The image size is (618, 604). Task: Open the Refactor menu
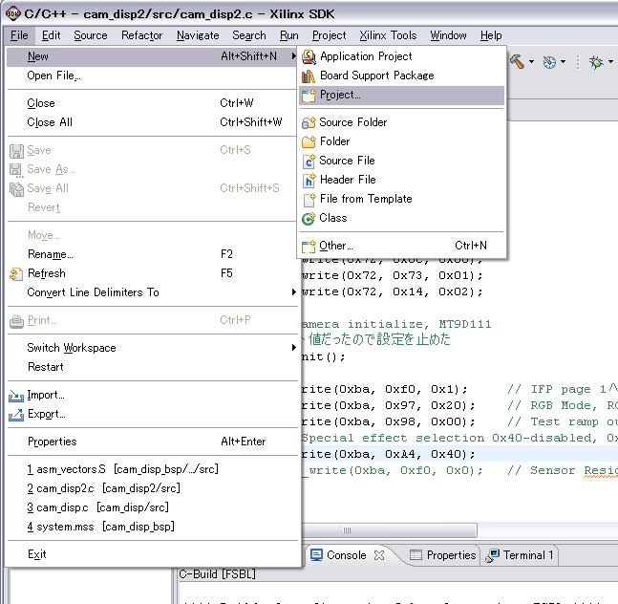pos(142,35)
